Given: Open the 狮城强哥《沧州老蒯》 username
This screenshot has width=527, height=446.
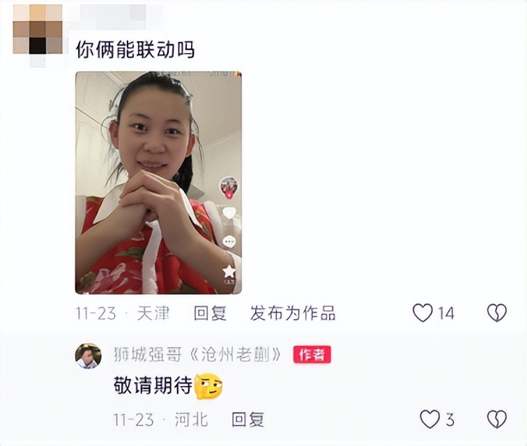Looking at the screenshot, I should pyautogui.click(x=198, y=355).
